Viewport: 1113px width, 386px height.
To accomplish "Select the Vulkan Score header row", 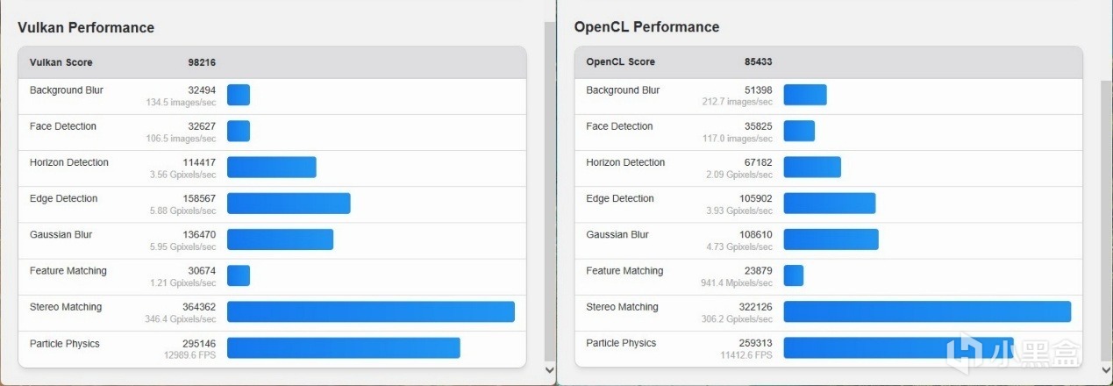I will (x=272, y=62).
